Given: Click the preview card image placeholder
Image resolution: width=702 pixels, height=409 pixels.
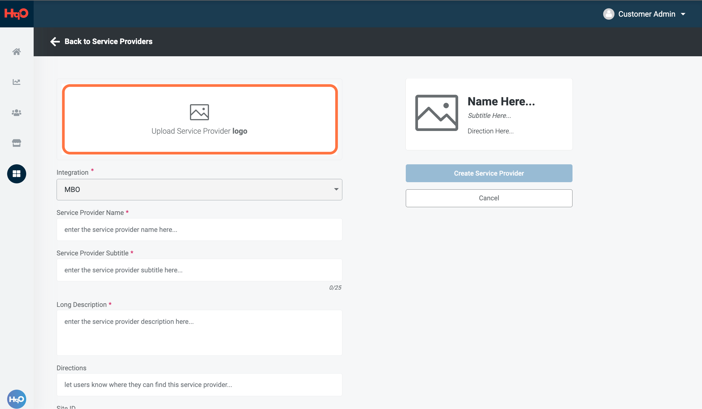Looking at the screenshot, I should click(436, 113).
